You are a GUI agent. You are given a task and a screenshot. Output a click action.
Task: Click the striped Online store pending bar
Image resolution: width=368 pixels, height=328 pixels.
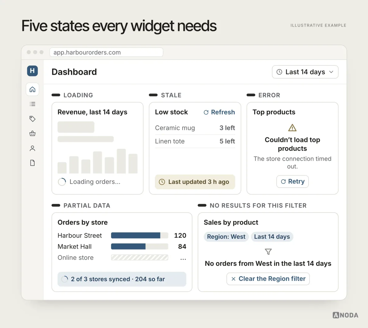coord(140,257)
